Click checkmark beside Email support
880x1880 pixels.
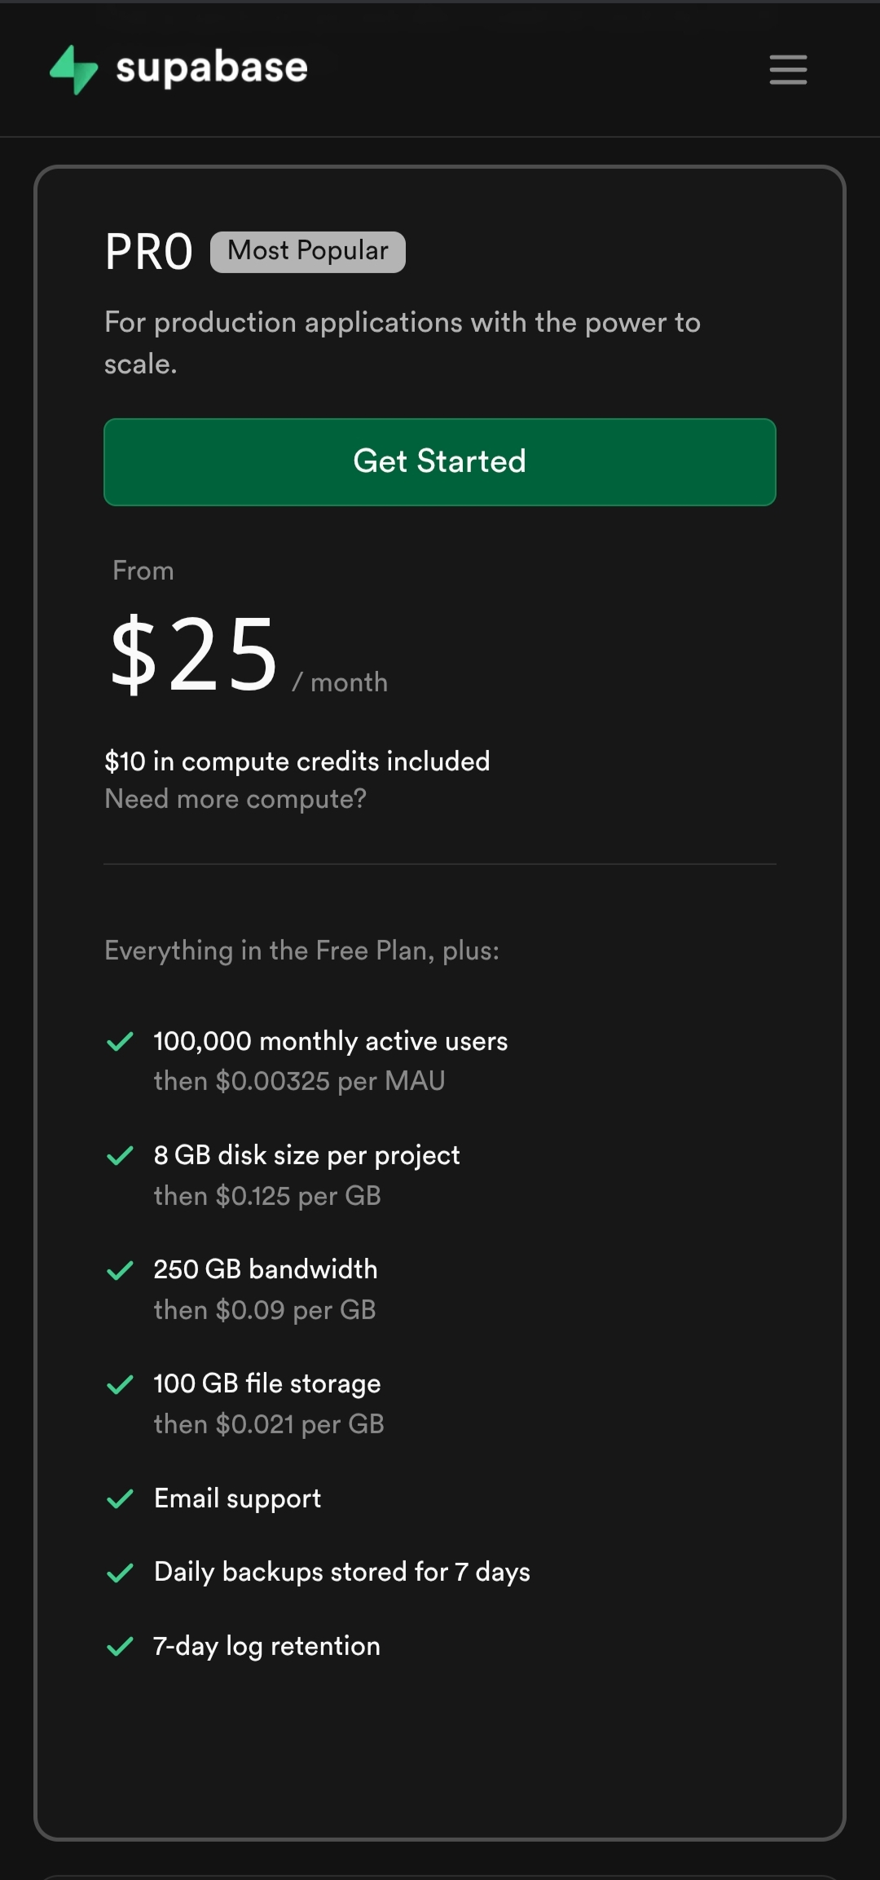click(x=120, y=1498)
